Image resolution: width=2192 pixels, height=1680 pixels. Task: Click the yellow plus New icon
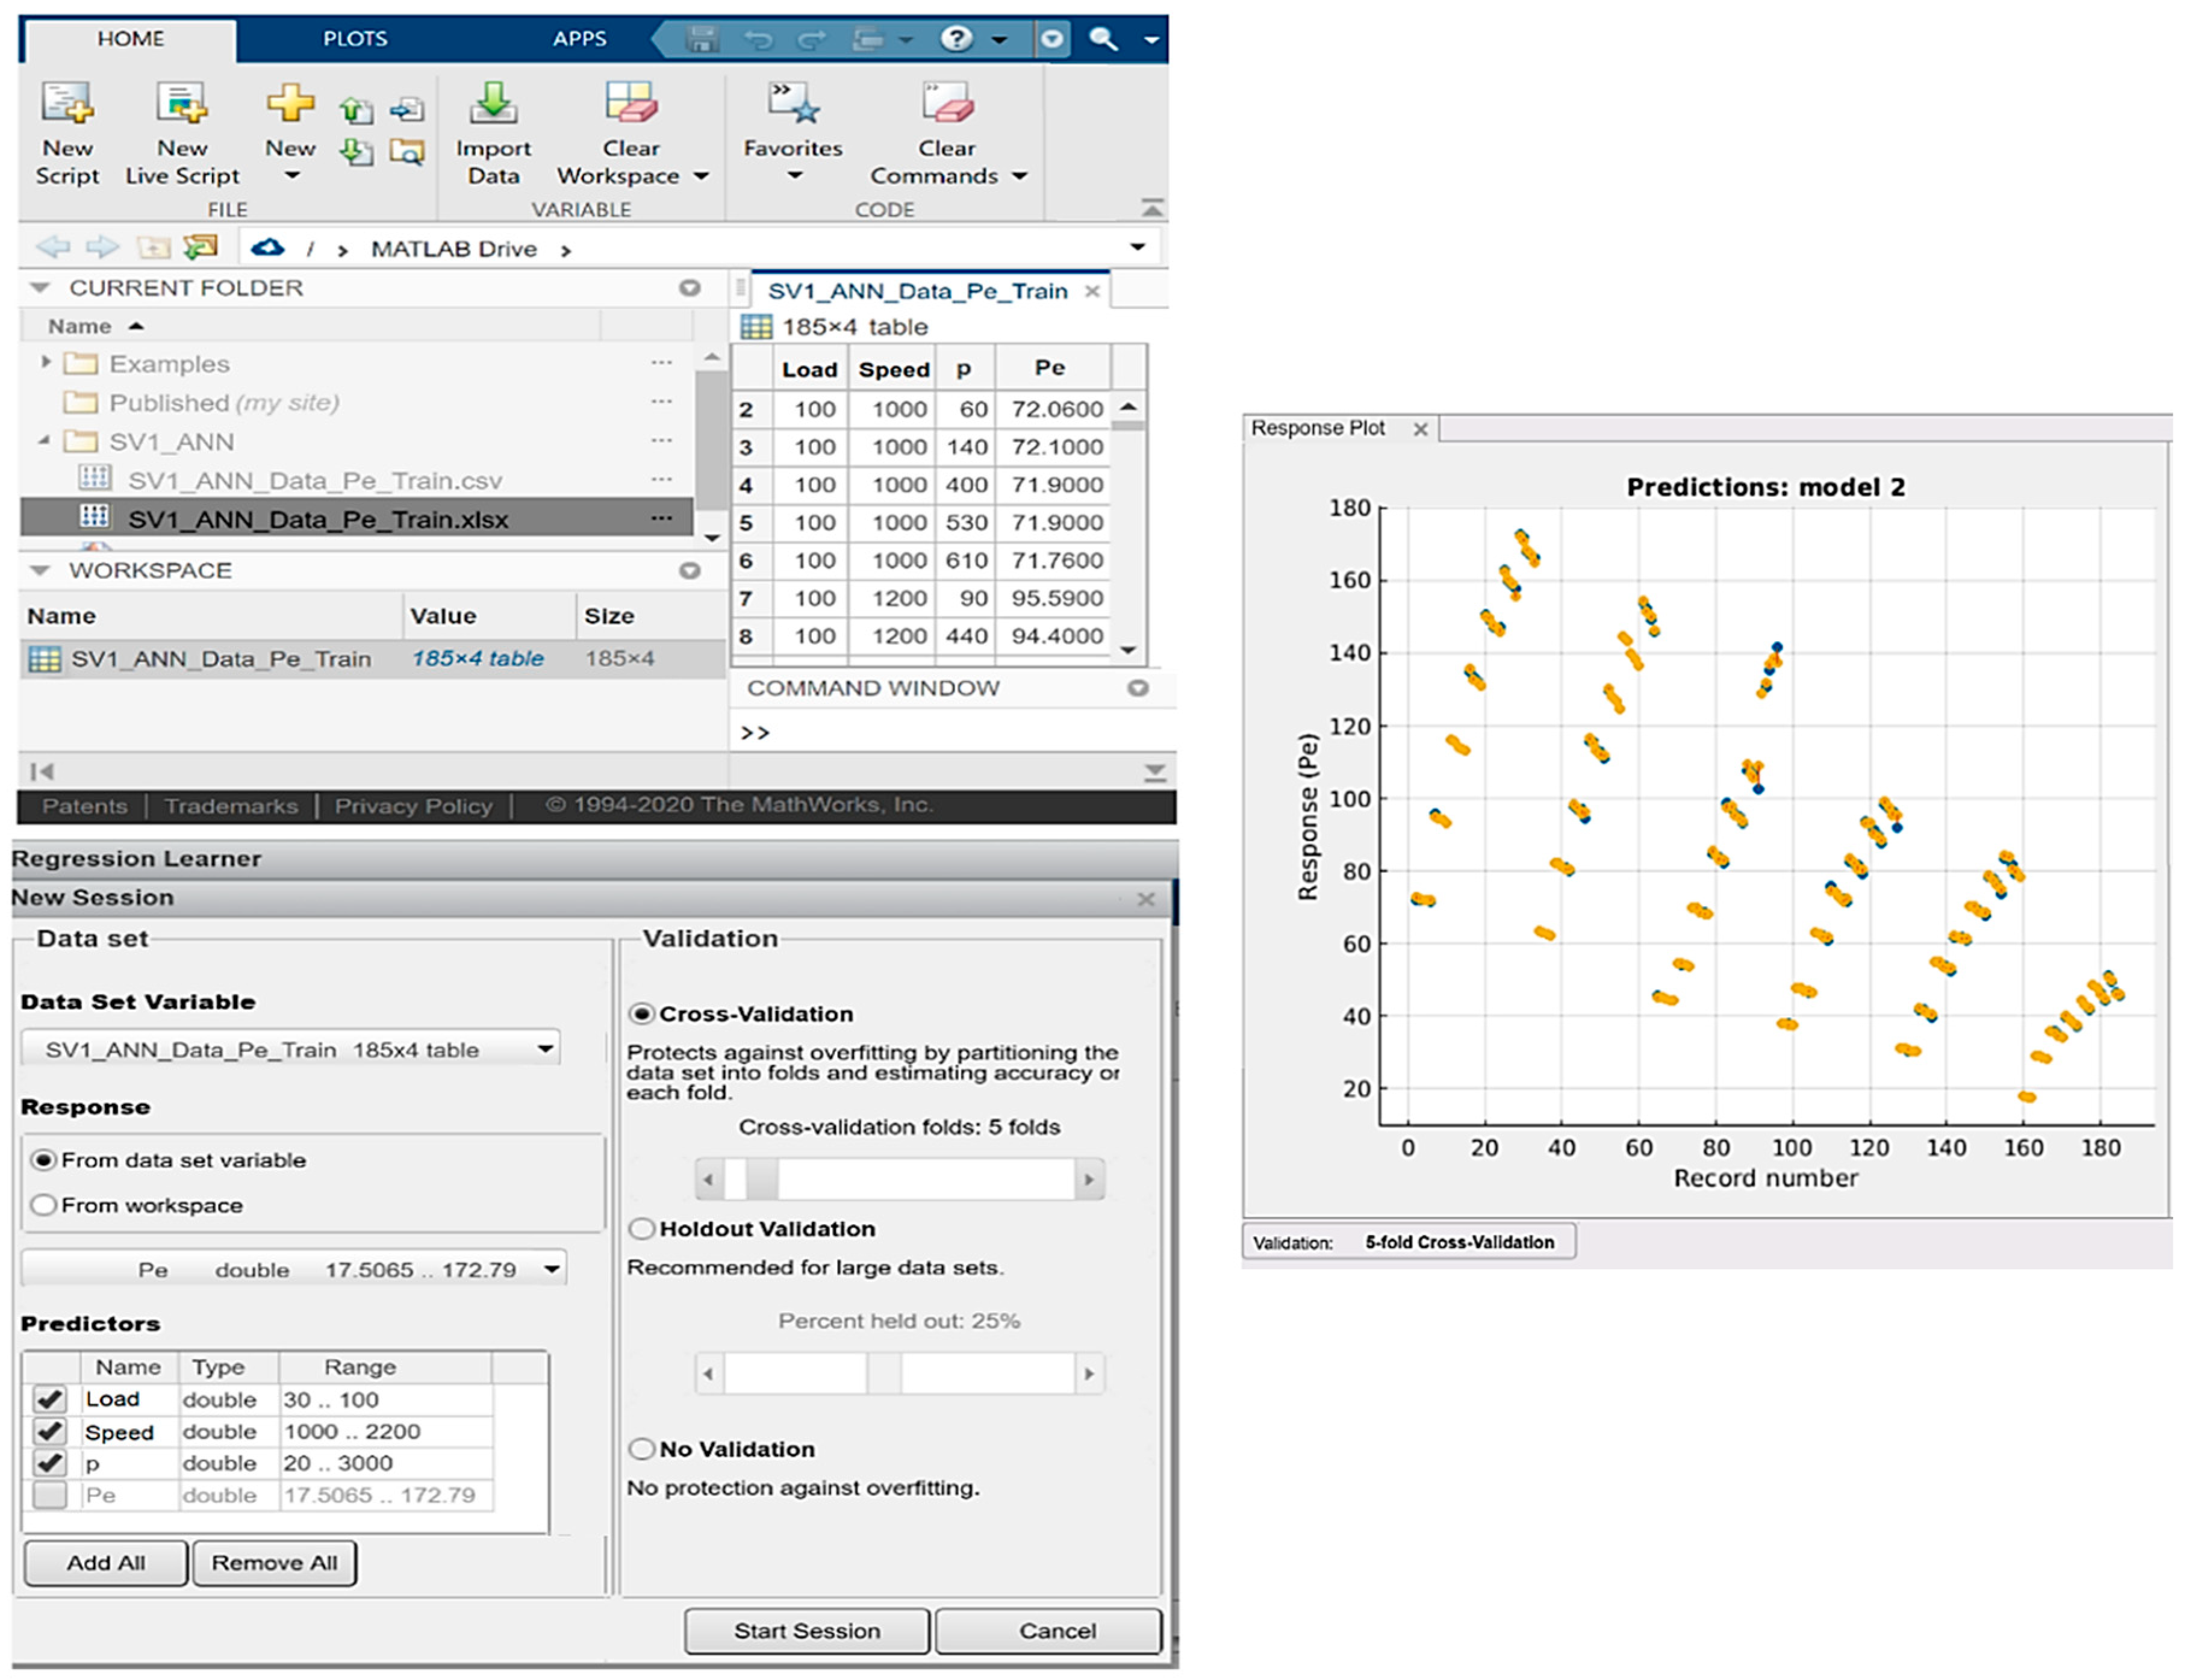click(290, 102)
